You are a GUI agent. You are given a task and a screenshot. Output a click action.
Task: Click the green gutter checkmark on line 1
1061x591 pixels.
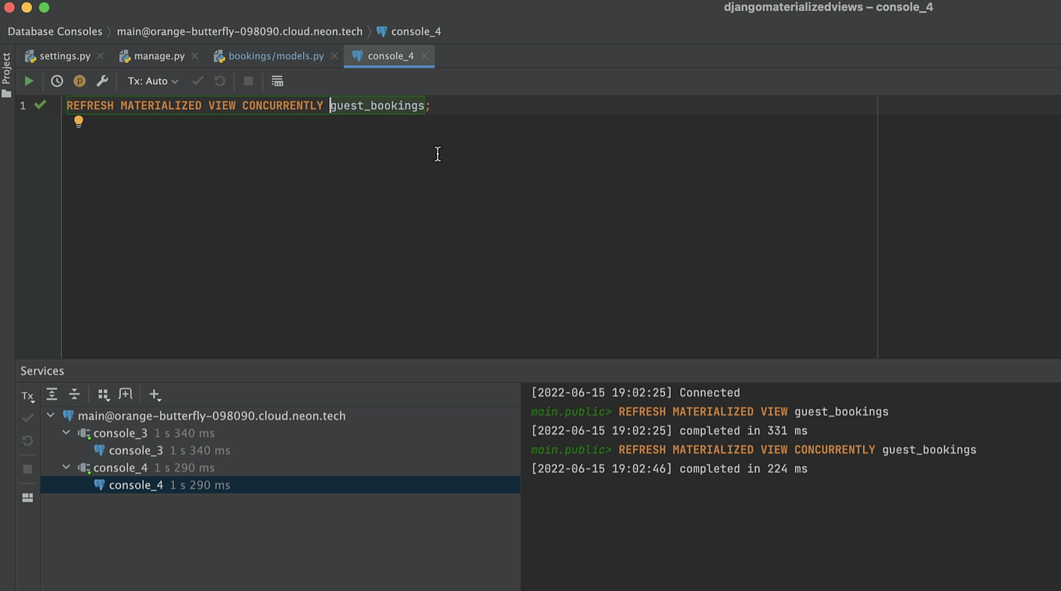40,105
